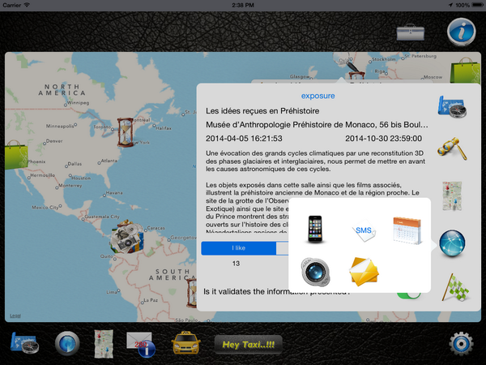Tap the 'Les idées reçues en Préhistoire' title

point(262,111)
